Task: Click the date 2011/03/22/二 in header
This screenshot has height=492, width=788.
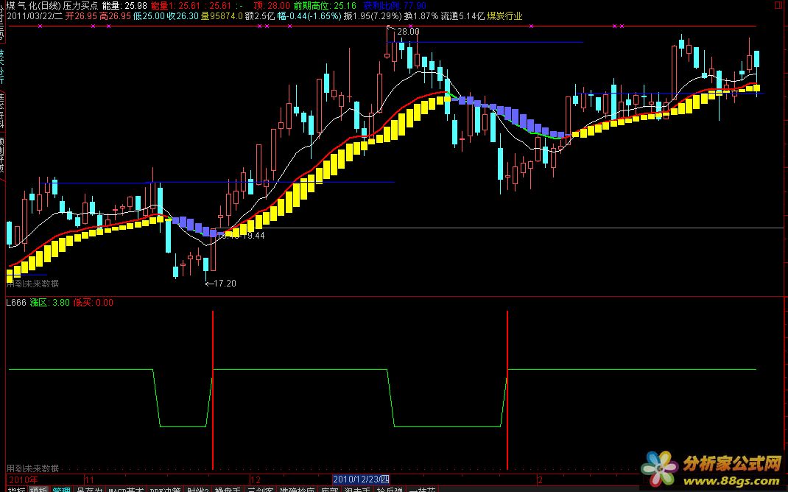Action: coord(35,16)
